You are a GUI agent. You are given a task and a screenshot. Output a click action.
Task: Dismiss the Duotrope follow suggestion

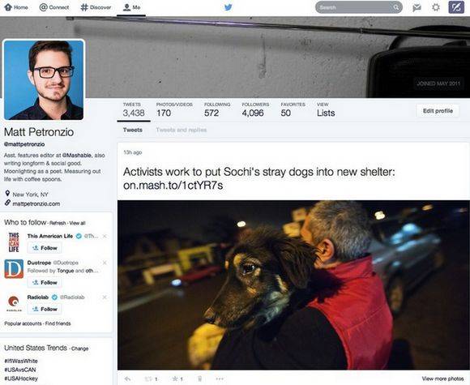[x=105, y=263]
